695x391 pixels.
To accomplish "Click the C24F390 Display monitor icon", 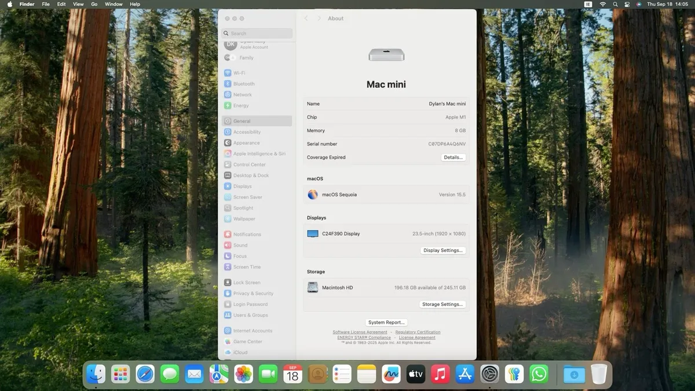I will point(313,234).
